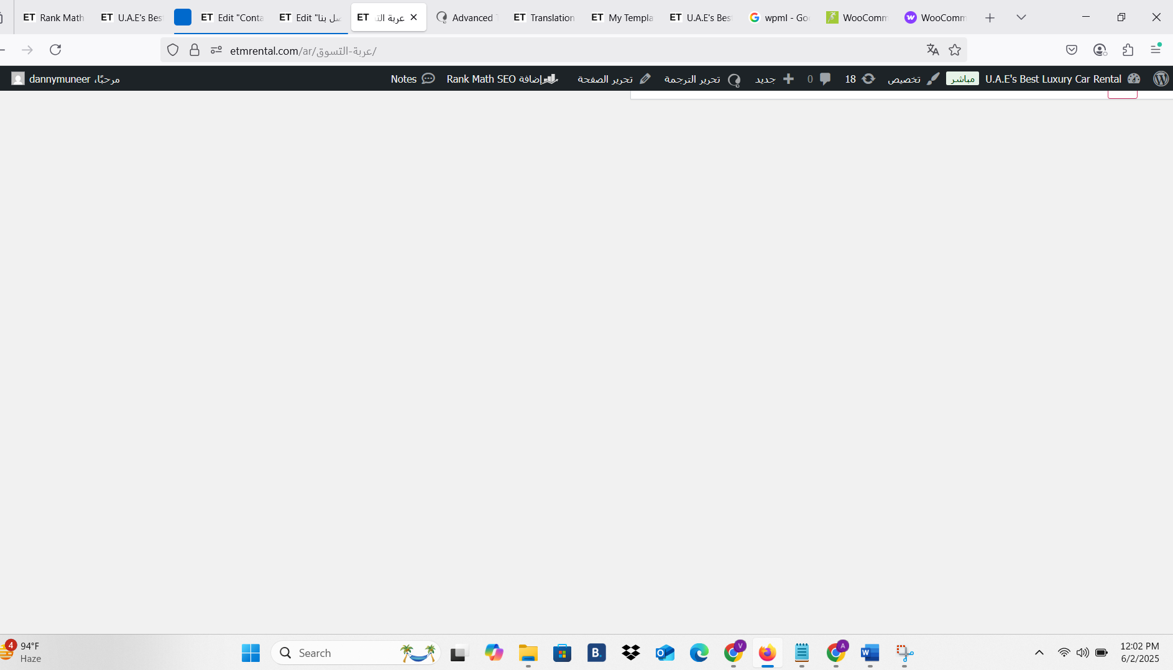The image size is (1173, 670).
Task: Open the Windows Start menu
Action: [251, 653]
